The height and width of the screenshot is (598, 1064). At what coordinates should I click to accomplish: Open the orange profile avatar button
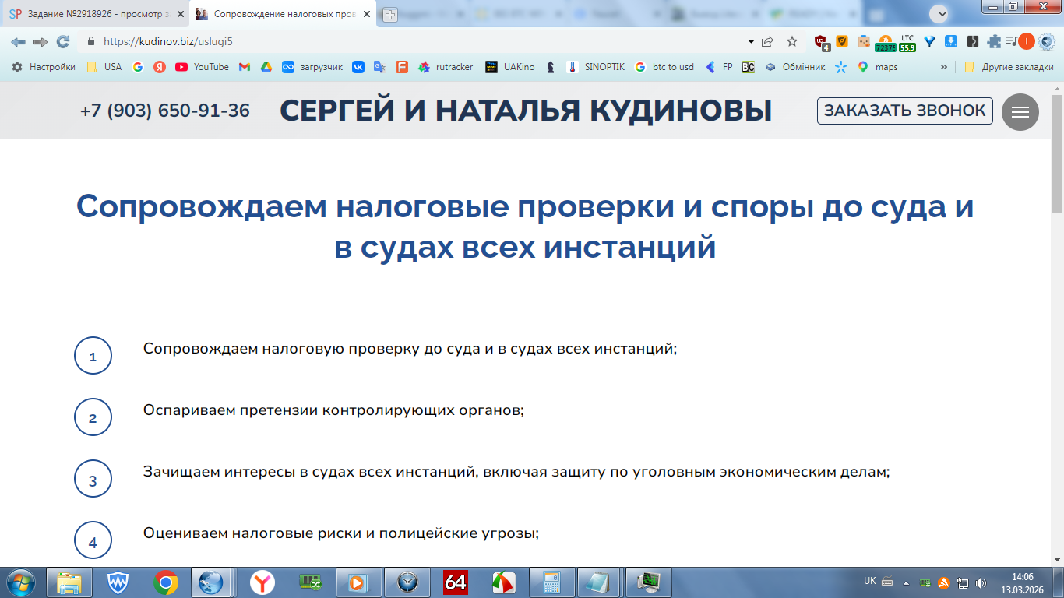click(x=1027, y=42)
